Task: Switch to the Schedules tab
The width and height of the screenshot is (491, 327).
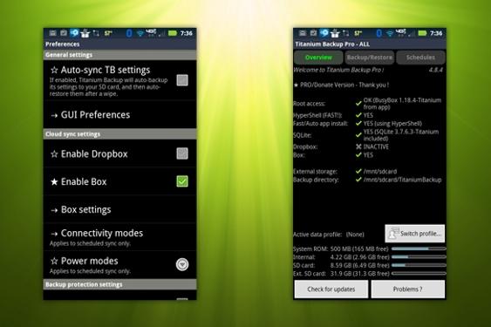Action: pos(420,58)
